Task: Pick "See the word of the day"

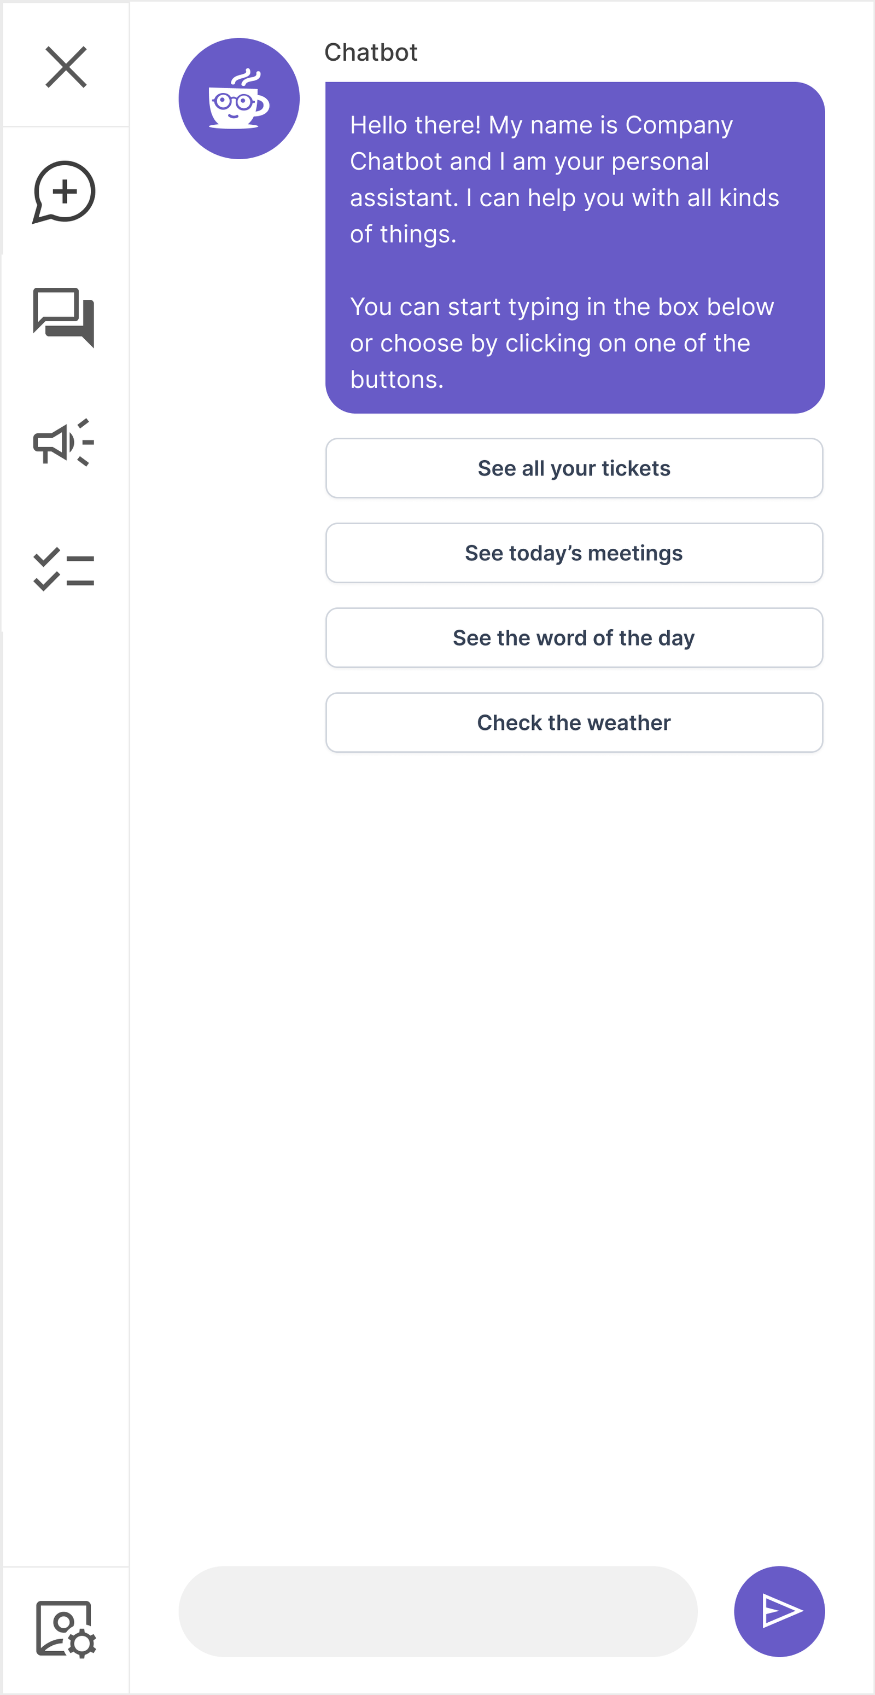Action: [x=574, y=637]
